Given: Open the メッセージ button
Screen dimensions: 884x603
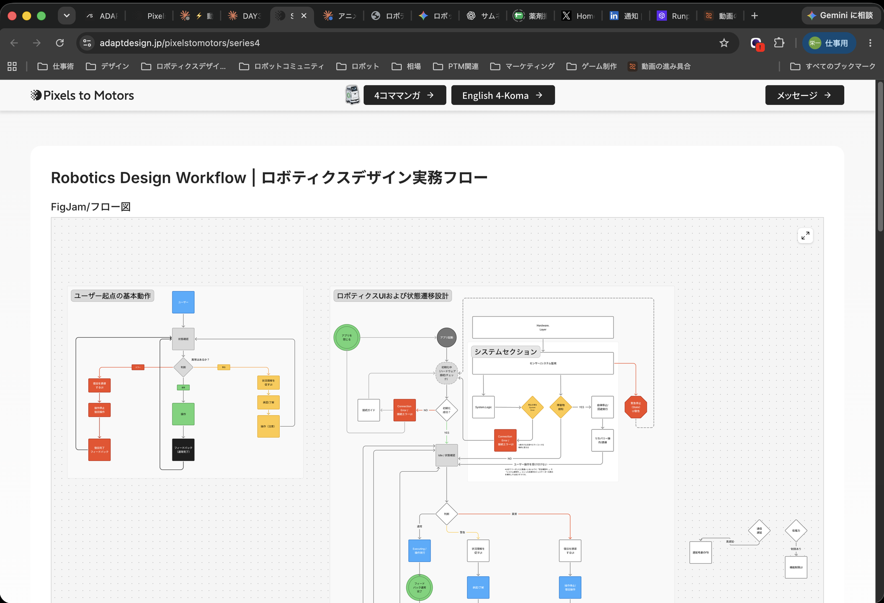Looking at the screenshot, I should (804, 95).
